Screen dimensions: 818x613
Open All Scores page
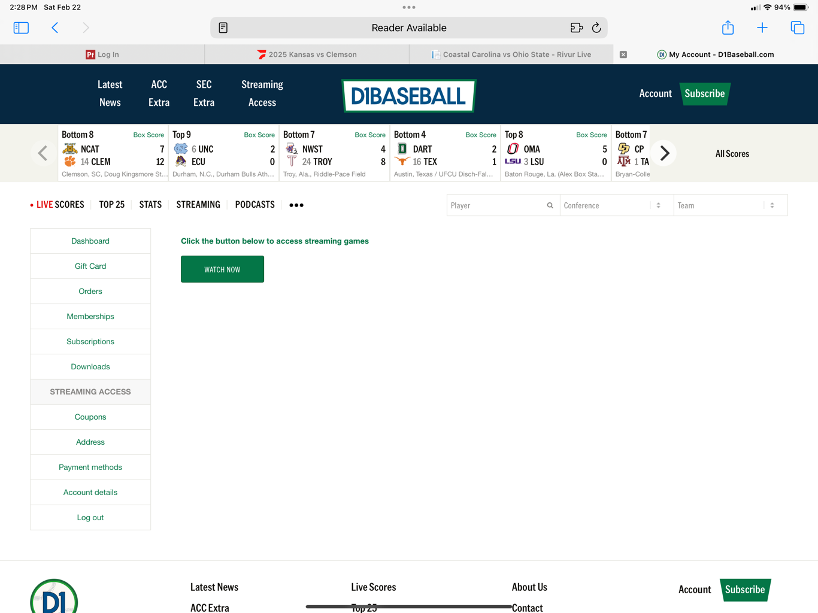(x=732, y=154)
